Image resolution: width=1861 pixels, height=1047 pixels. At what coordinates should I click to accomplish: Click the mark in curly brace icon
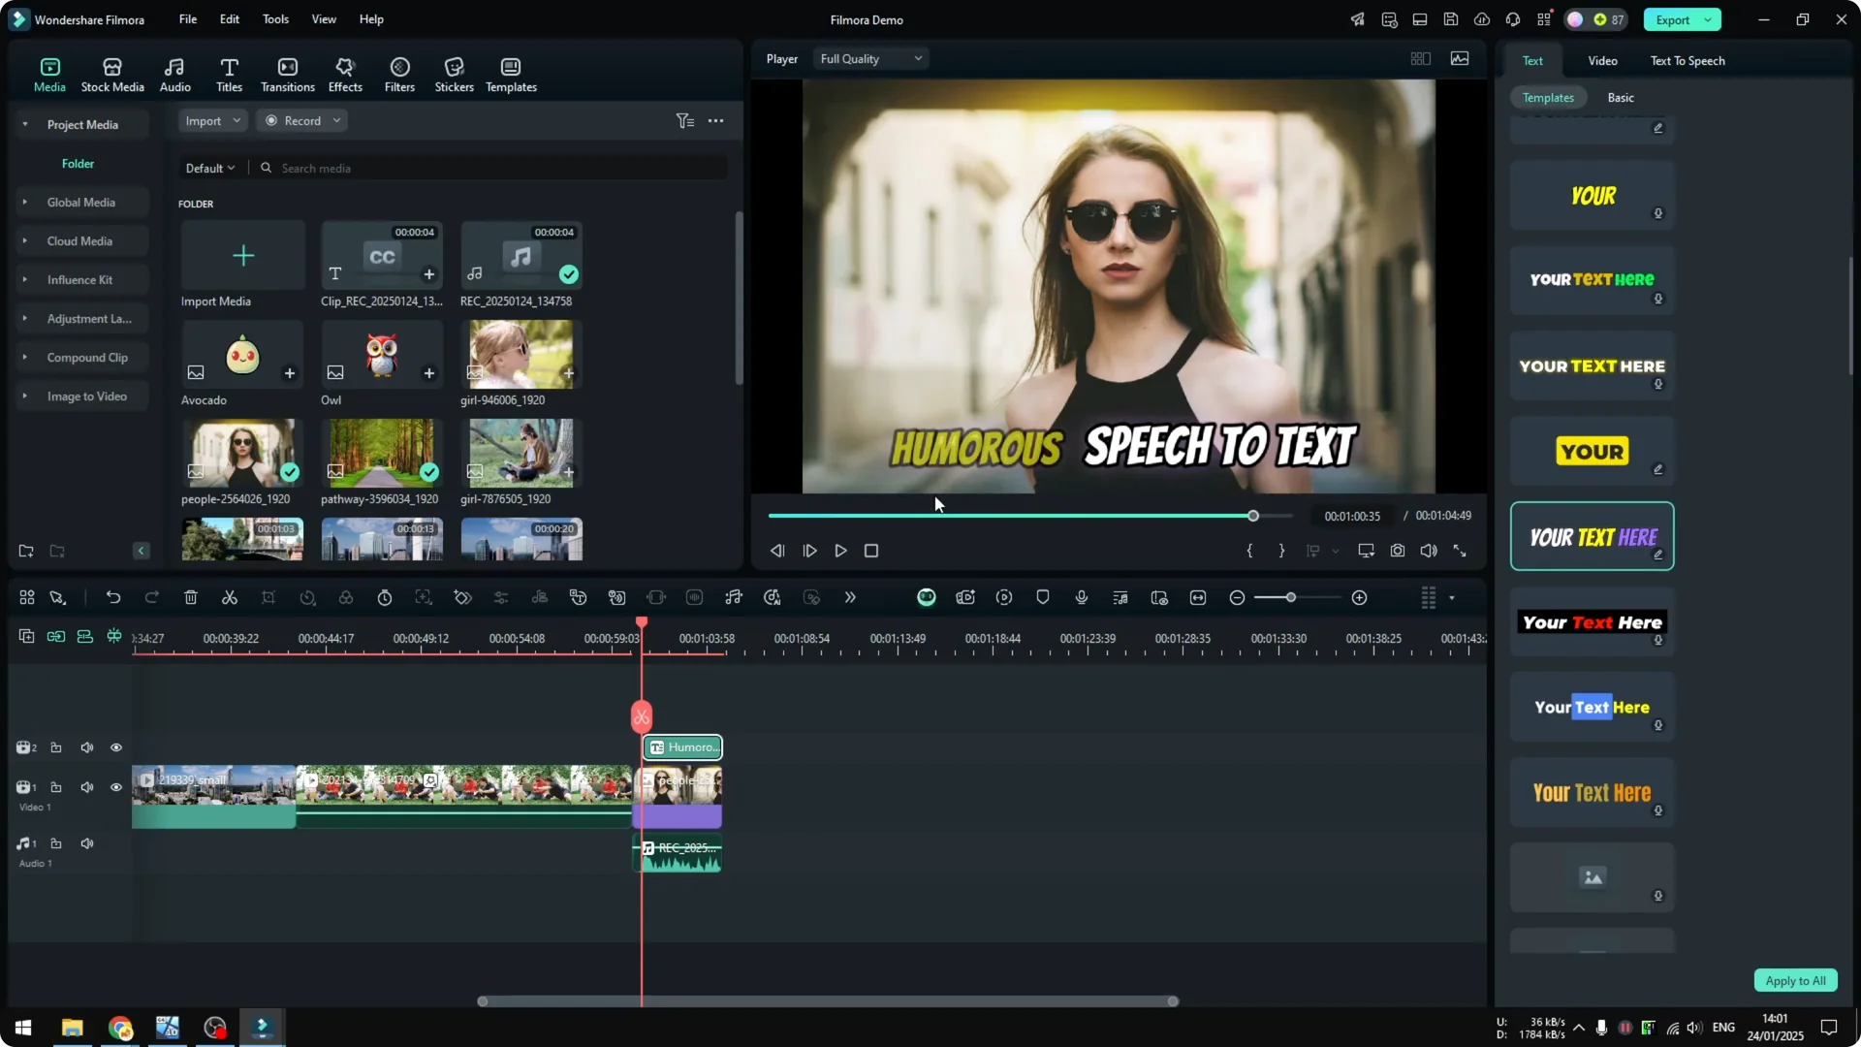pyautogui.click(x=1249, y=551)
